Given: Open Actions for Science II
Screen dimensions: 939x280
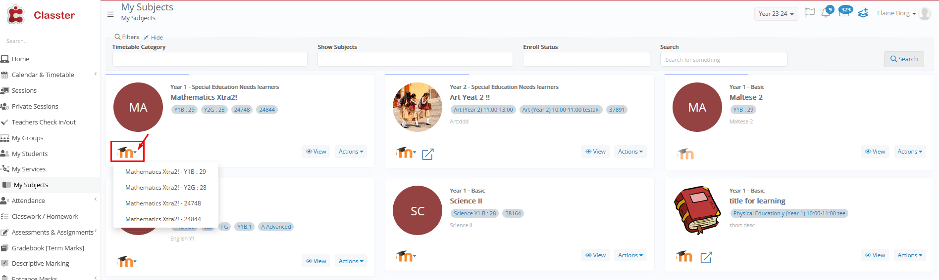Looking at the screenshot, I should click(x=630, y=255).
